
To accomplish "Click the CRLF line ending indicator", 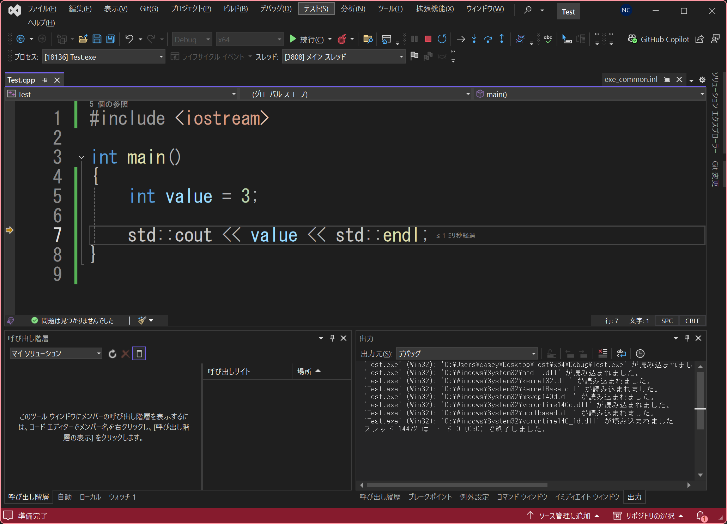I will [692, 321].
